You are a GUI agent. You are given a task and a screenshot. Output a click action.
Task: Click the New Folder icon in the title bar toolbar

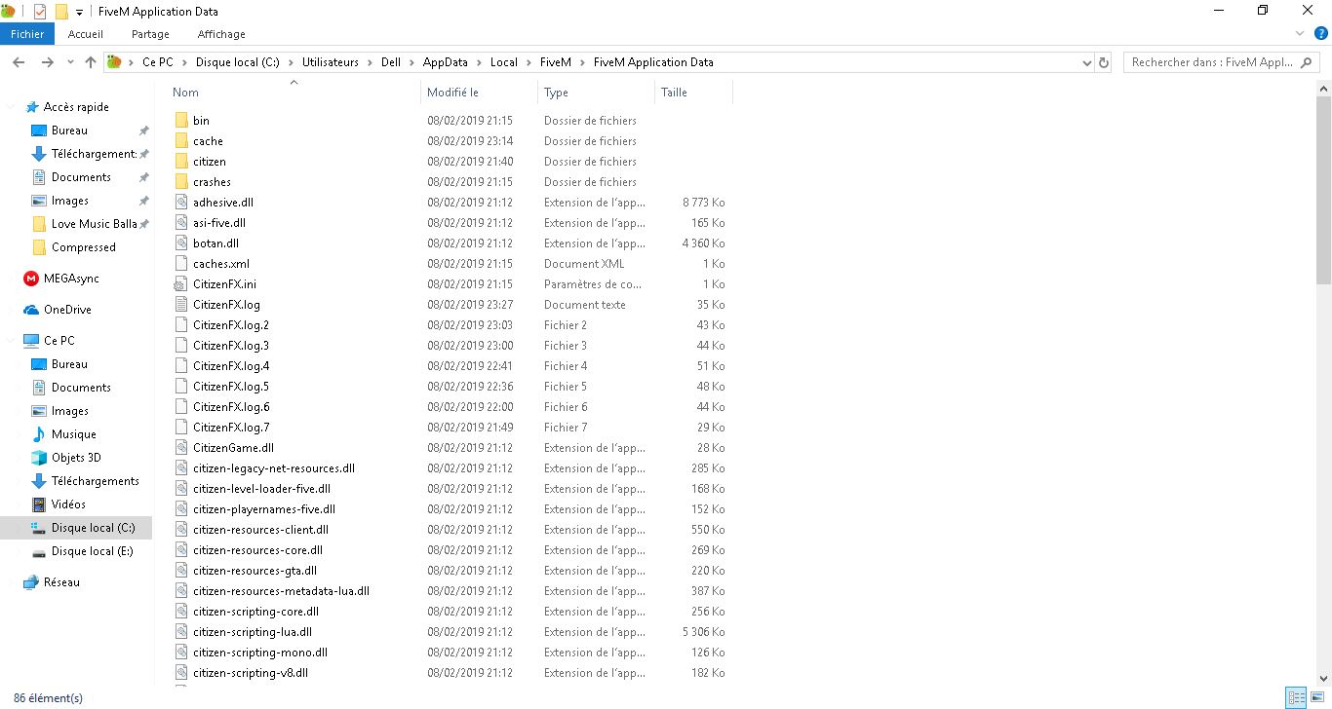[61, 12]
